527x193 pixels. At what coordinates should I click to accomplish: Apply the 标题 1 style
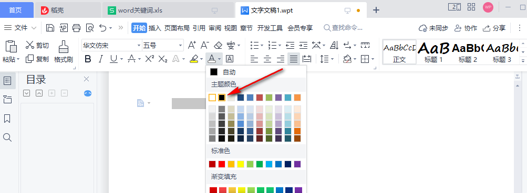(x=433, y=52)
